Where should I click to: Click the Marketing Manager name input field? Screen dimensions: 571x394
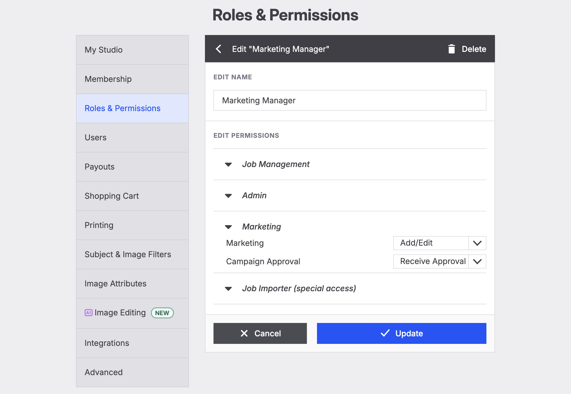click(350, 100)
